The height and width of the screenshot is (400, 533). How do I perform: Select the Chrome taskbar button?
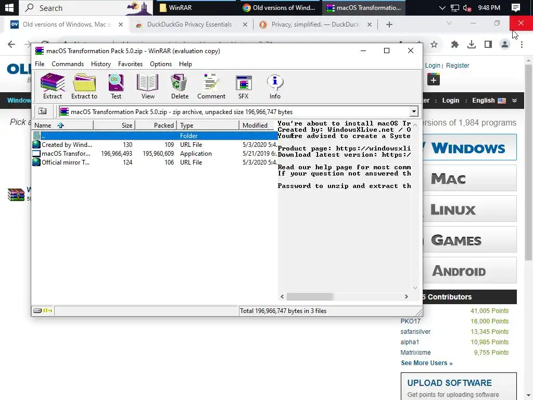(279, 7)
